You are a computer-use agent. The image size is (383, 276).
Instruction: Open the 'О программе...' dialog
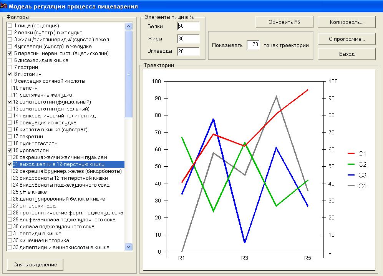347,39
